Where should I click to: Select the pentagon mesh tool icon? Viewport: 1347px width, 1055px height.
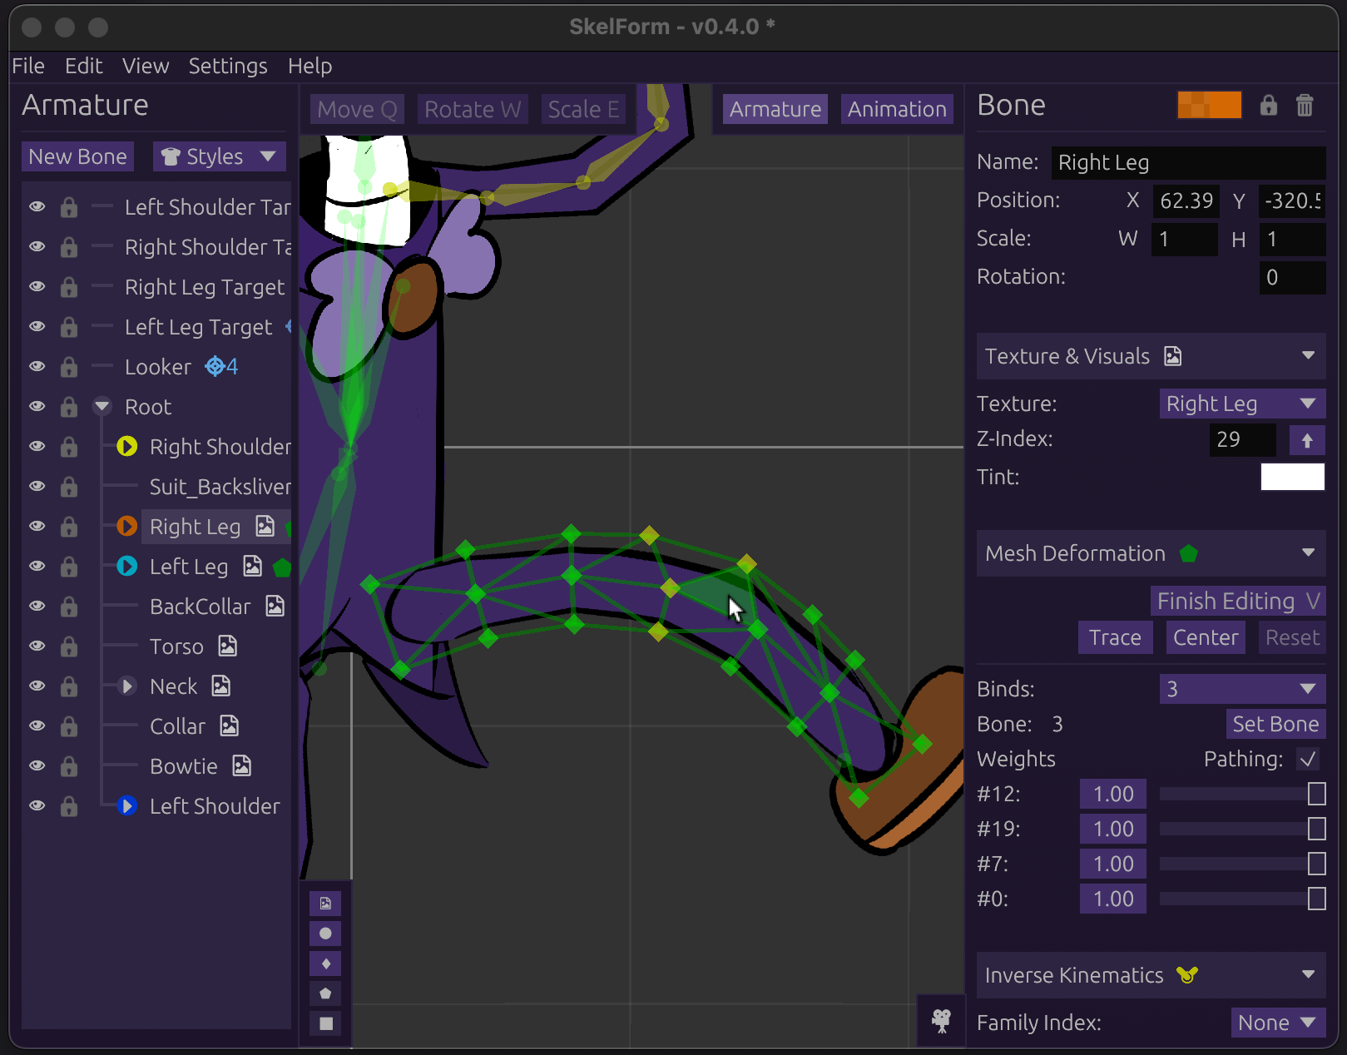pyautogui.click(x=325, y=993)
